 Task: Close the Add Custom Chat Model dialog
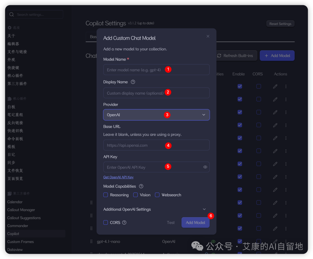pos(208,36)
